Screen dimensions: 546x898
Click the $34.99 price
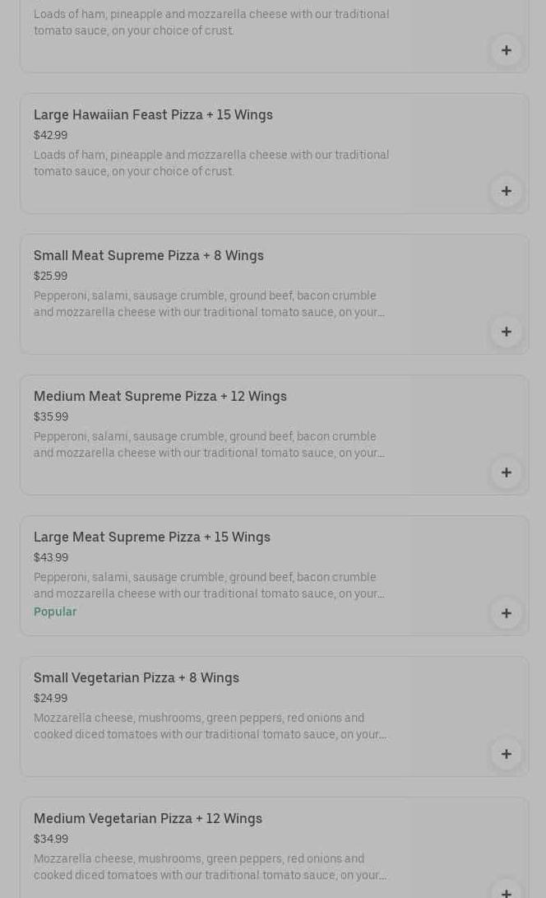[50, 839]
